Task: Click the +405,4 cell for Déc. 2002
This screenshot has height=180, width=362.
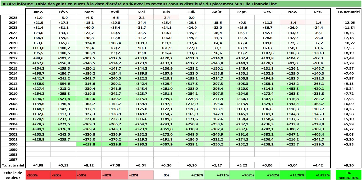Action: click(318, 134)
